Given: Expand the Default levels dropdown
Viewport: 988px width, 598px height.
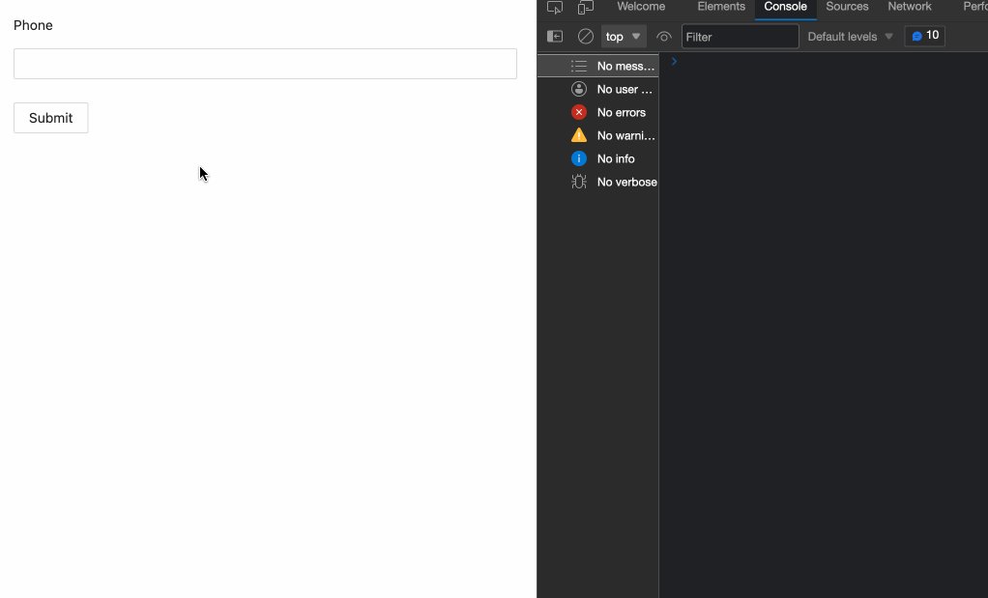Looking at the screenshot, I should tap(850, 37).
